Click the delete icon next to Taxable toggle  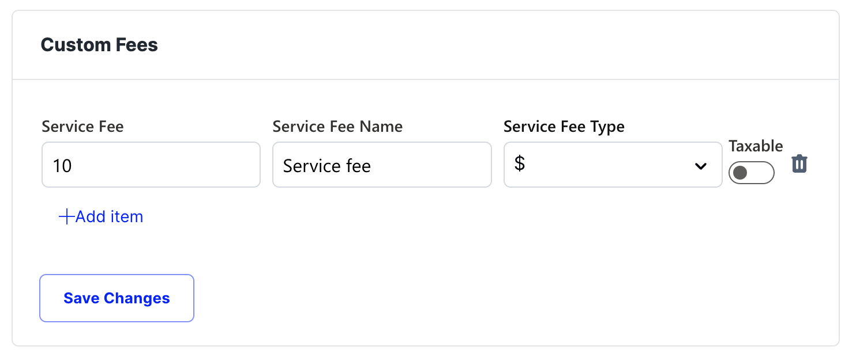799,163
